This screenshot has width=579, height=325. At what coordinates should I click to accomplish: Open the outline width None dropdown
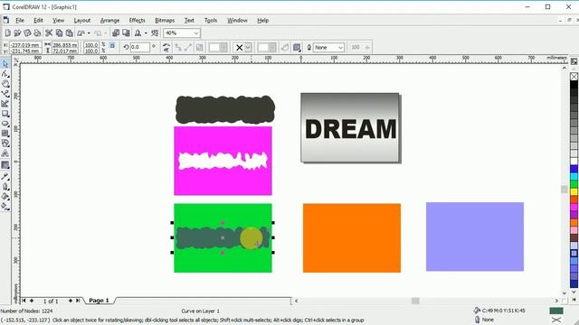(x=340, y=47)
